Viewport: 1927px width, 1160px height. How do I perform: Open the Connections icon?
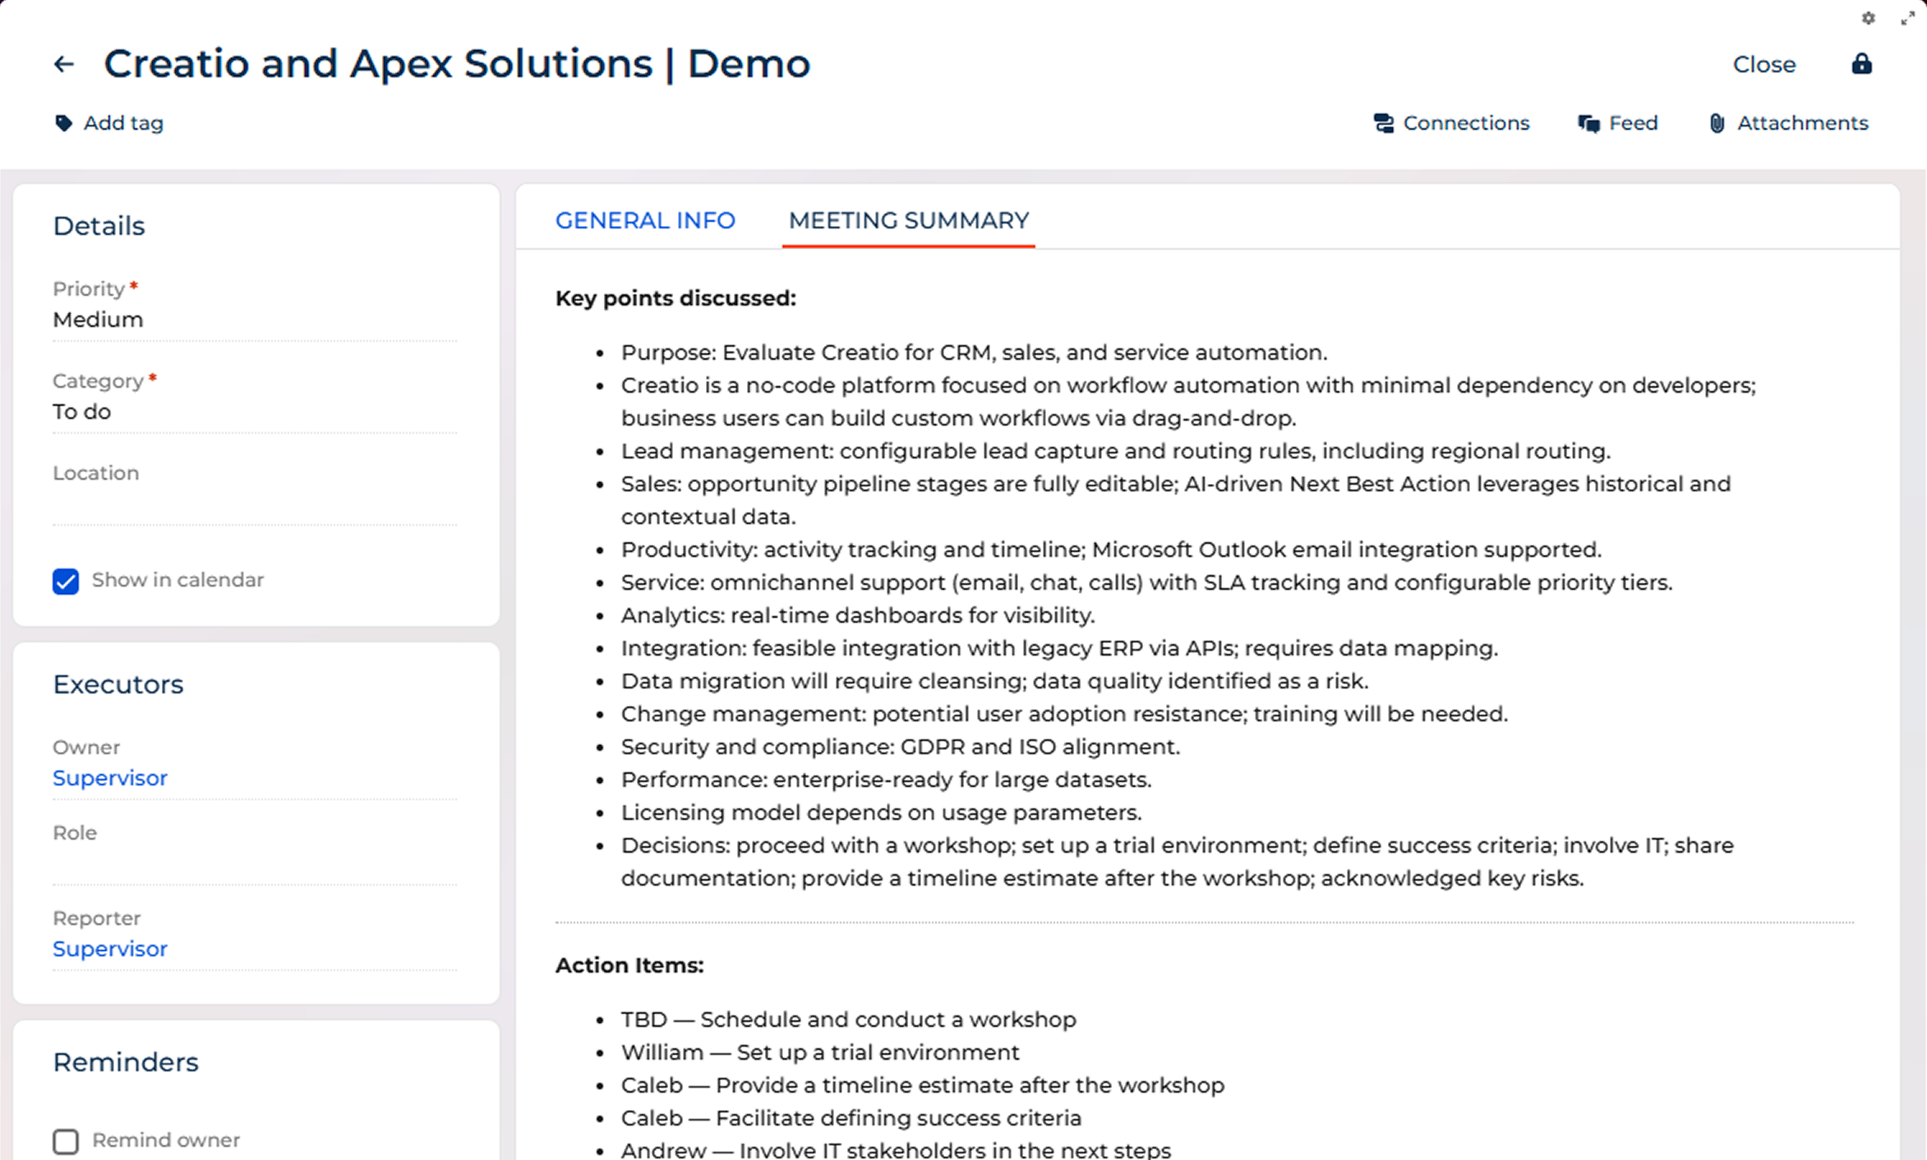[x=1384, y=123]
